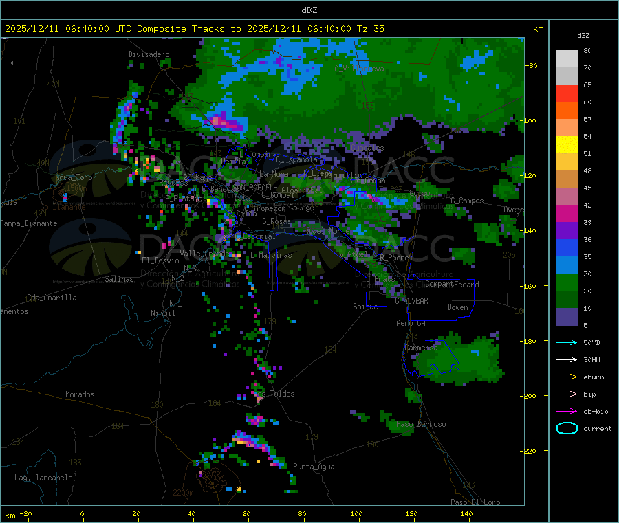Select the magenta 39–42 dBZ swatch
The image size is (619, 523).
(567, 213)
